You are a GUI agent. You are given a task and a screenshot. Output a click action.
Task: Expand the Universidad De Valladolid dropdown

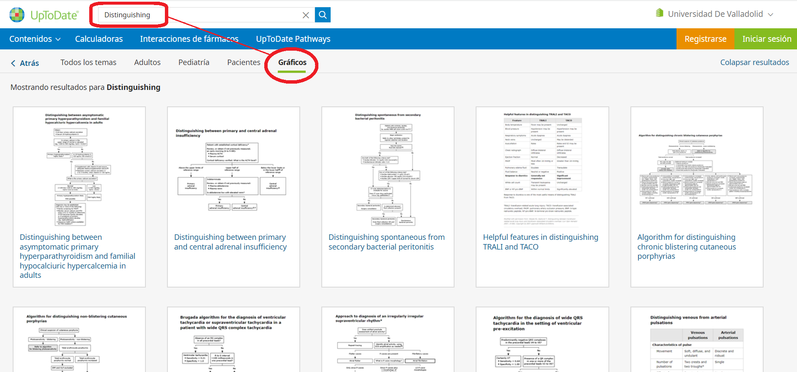click(x=771, y=14)
